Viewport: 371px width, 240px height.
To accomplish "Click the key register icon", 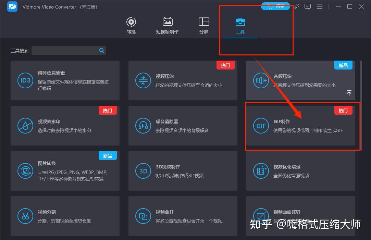I will tap(296, 7).
